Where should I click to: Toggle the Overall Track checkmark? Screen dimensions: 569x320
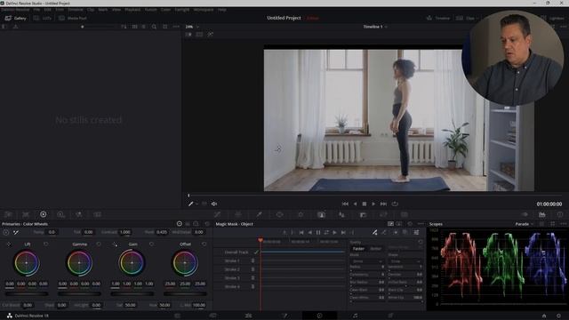tap(256, 252)
